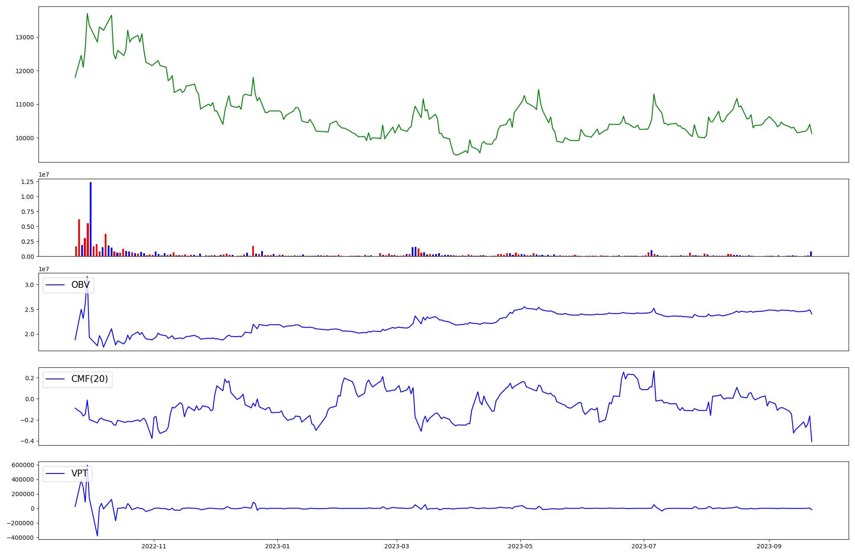Click the 2023-03 x-axis date label
Image resolution: width=855 pixels, height=556 pixels.
pyautogui.click(x=397, y=546)
